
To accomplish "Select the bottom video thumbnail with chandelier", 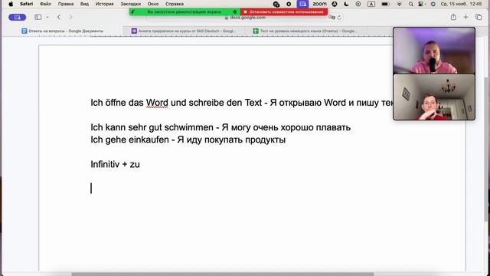I will click(434, 97).
